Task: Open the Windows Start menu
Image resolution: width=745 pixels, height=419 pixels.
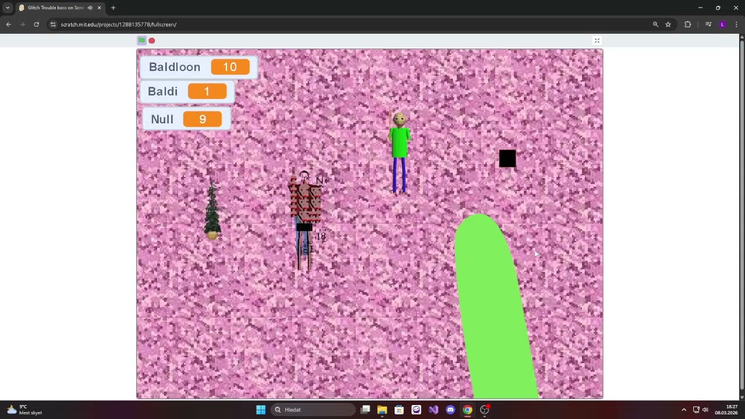Action: [261, 410]
